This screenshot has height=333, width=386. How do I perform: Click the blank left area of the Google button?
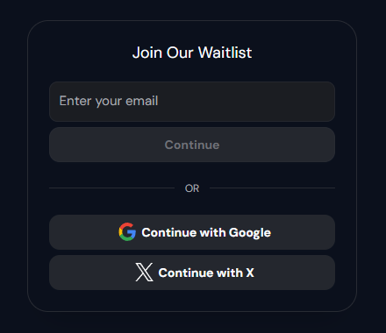click(x=83, y=232)
